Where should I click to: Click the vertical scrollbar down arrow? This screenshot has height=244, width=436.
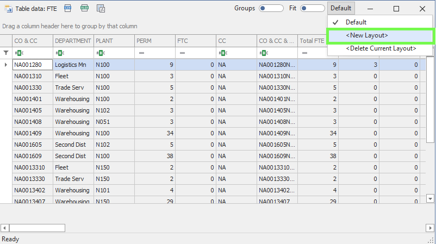point(431,198)
